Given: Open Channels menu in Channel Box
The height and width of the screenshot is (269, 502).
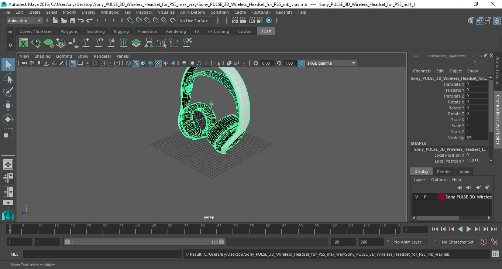Looking at the screenshot, I should pos(422,71).
